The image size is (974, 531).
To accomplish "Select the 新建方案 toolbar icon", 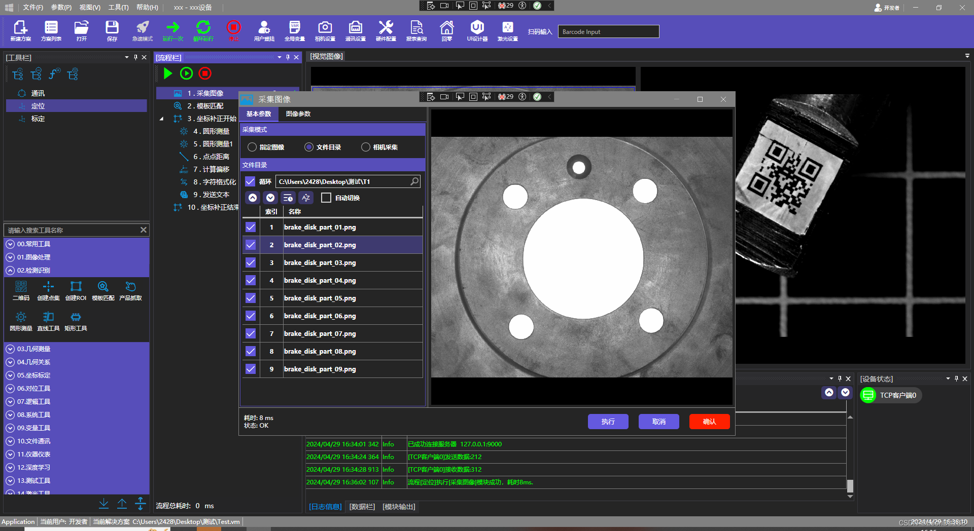I will (20, 30).
